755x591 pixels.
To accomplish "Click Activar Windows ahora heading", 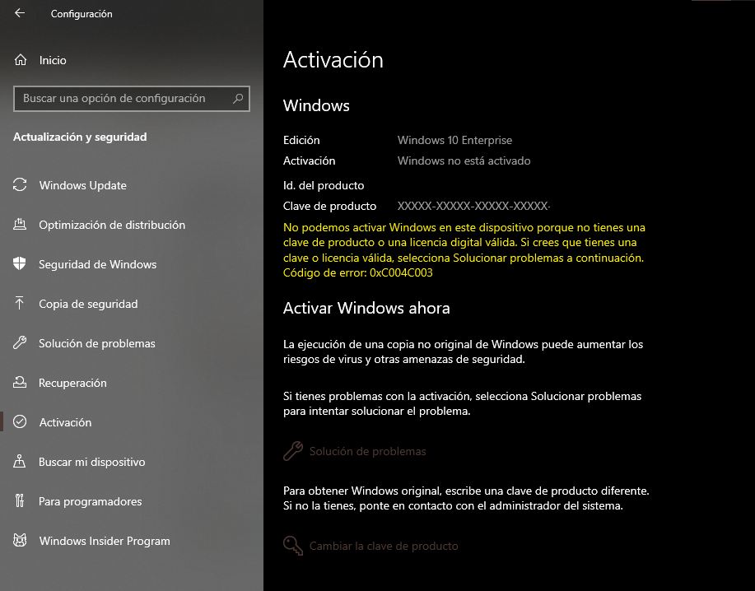I will tap(366, 308).
